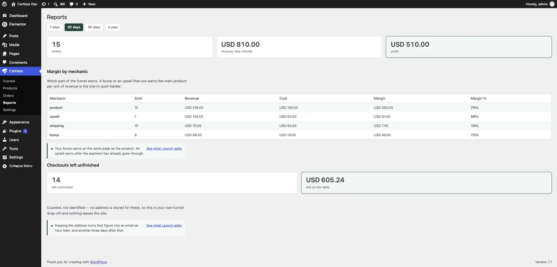Click the 70% product margin percent
557x267 pixels.
[475, 108]
